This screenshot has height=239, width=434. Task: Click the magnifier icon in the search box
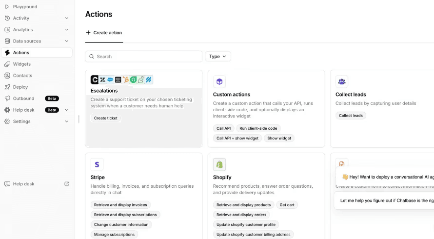(x=92, y=57)
